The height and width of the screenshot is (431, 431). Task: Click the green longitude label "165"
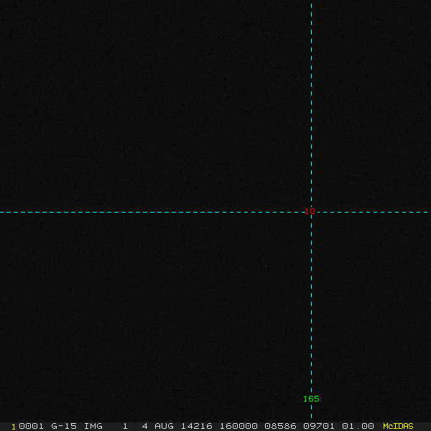tap(311, 399)
